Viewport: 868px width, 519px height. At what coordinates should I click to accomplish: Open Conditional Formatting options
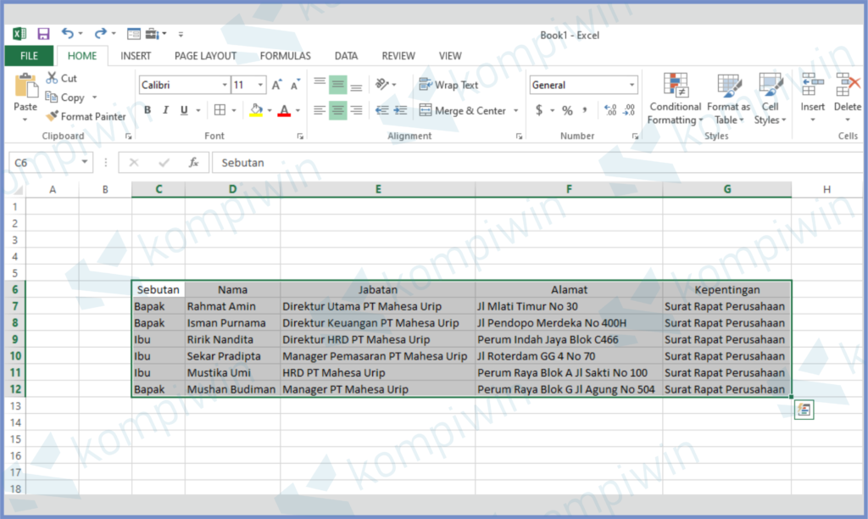(674, 98)
